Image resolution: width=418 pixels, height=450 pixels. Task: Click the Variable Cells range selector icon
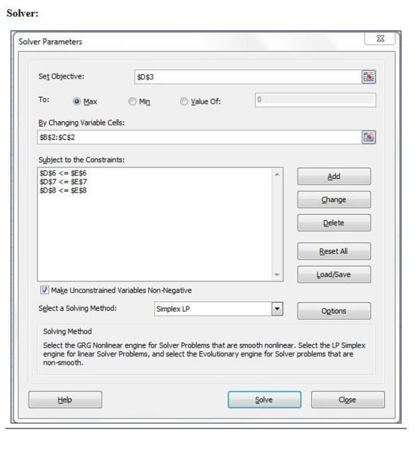368,137
